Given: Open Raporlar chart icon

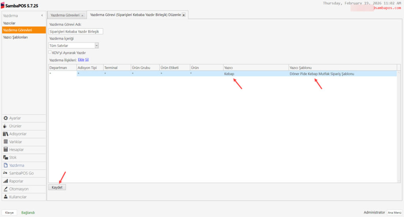Looking at the screenshot, I should click(x=6, y=181).
